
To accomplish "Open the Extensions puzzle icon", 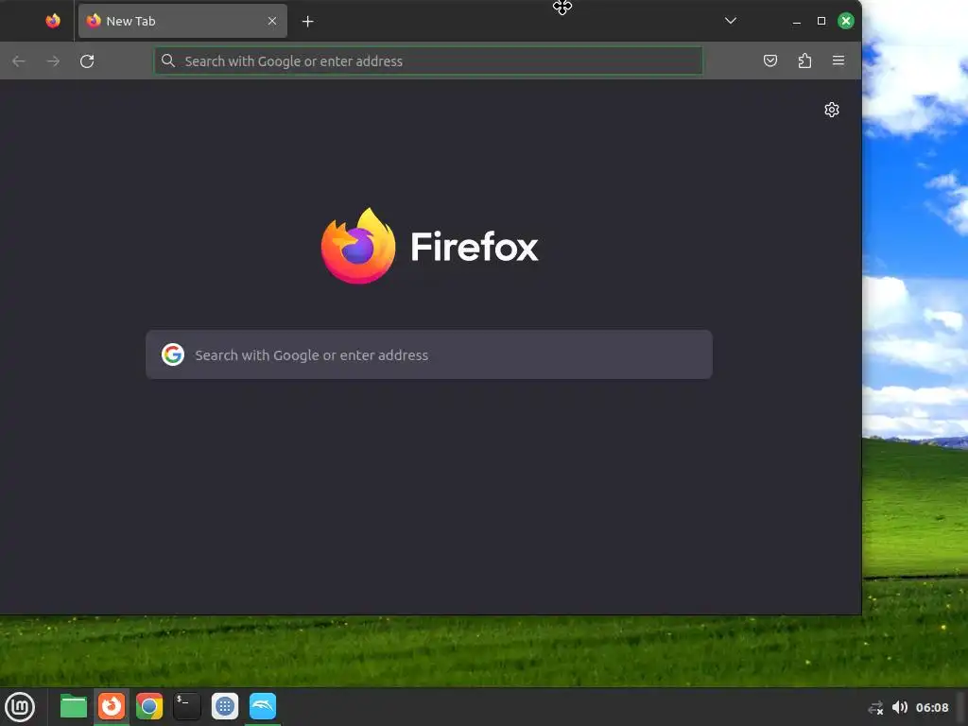I will (x=804, y=60).
